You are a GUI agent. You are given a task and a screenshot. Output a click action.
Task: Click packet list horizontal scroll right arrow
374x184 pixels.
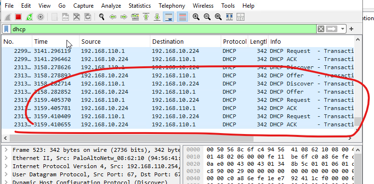click(x=350, y=138)
